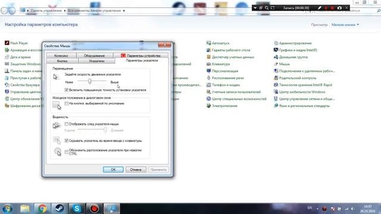Switch to Оборудование tab

click(x=94, y=55)
